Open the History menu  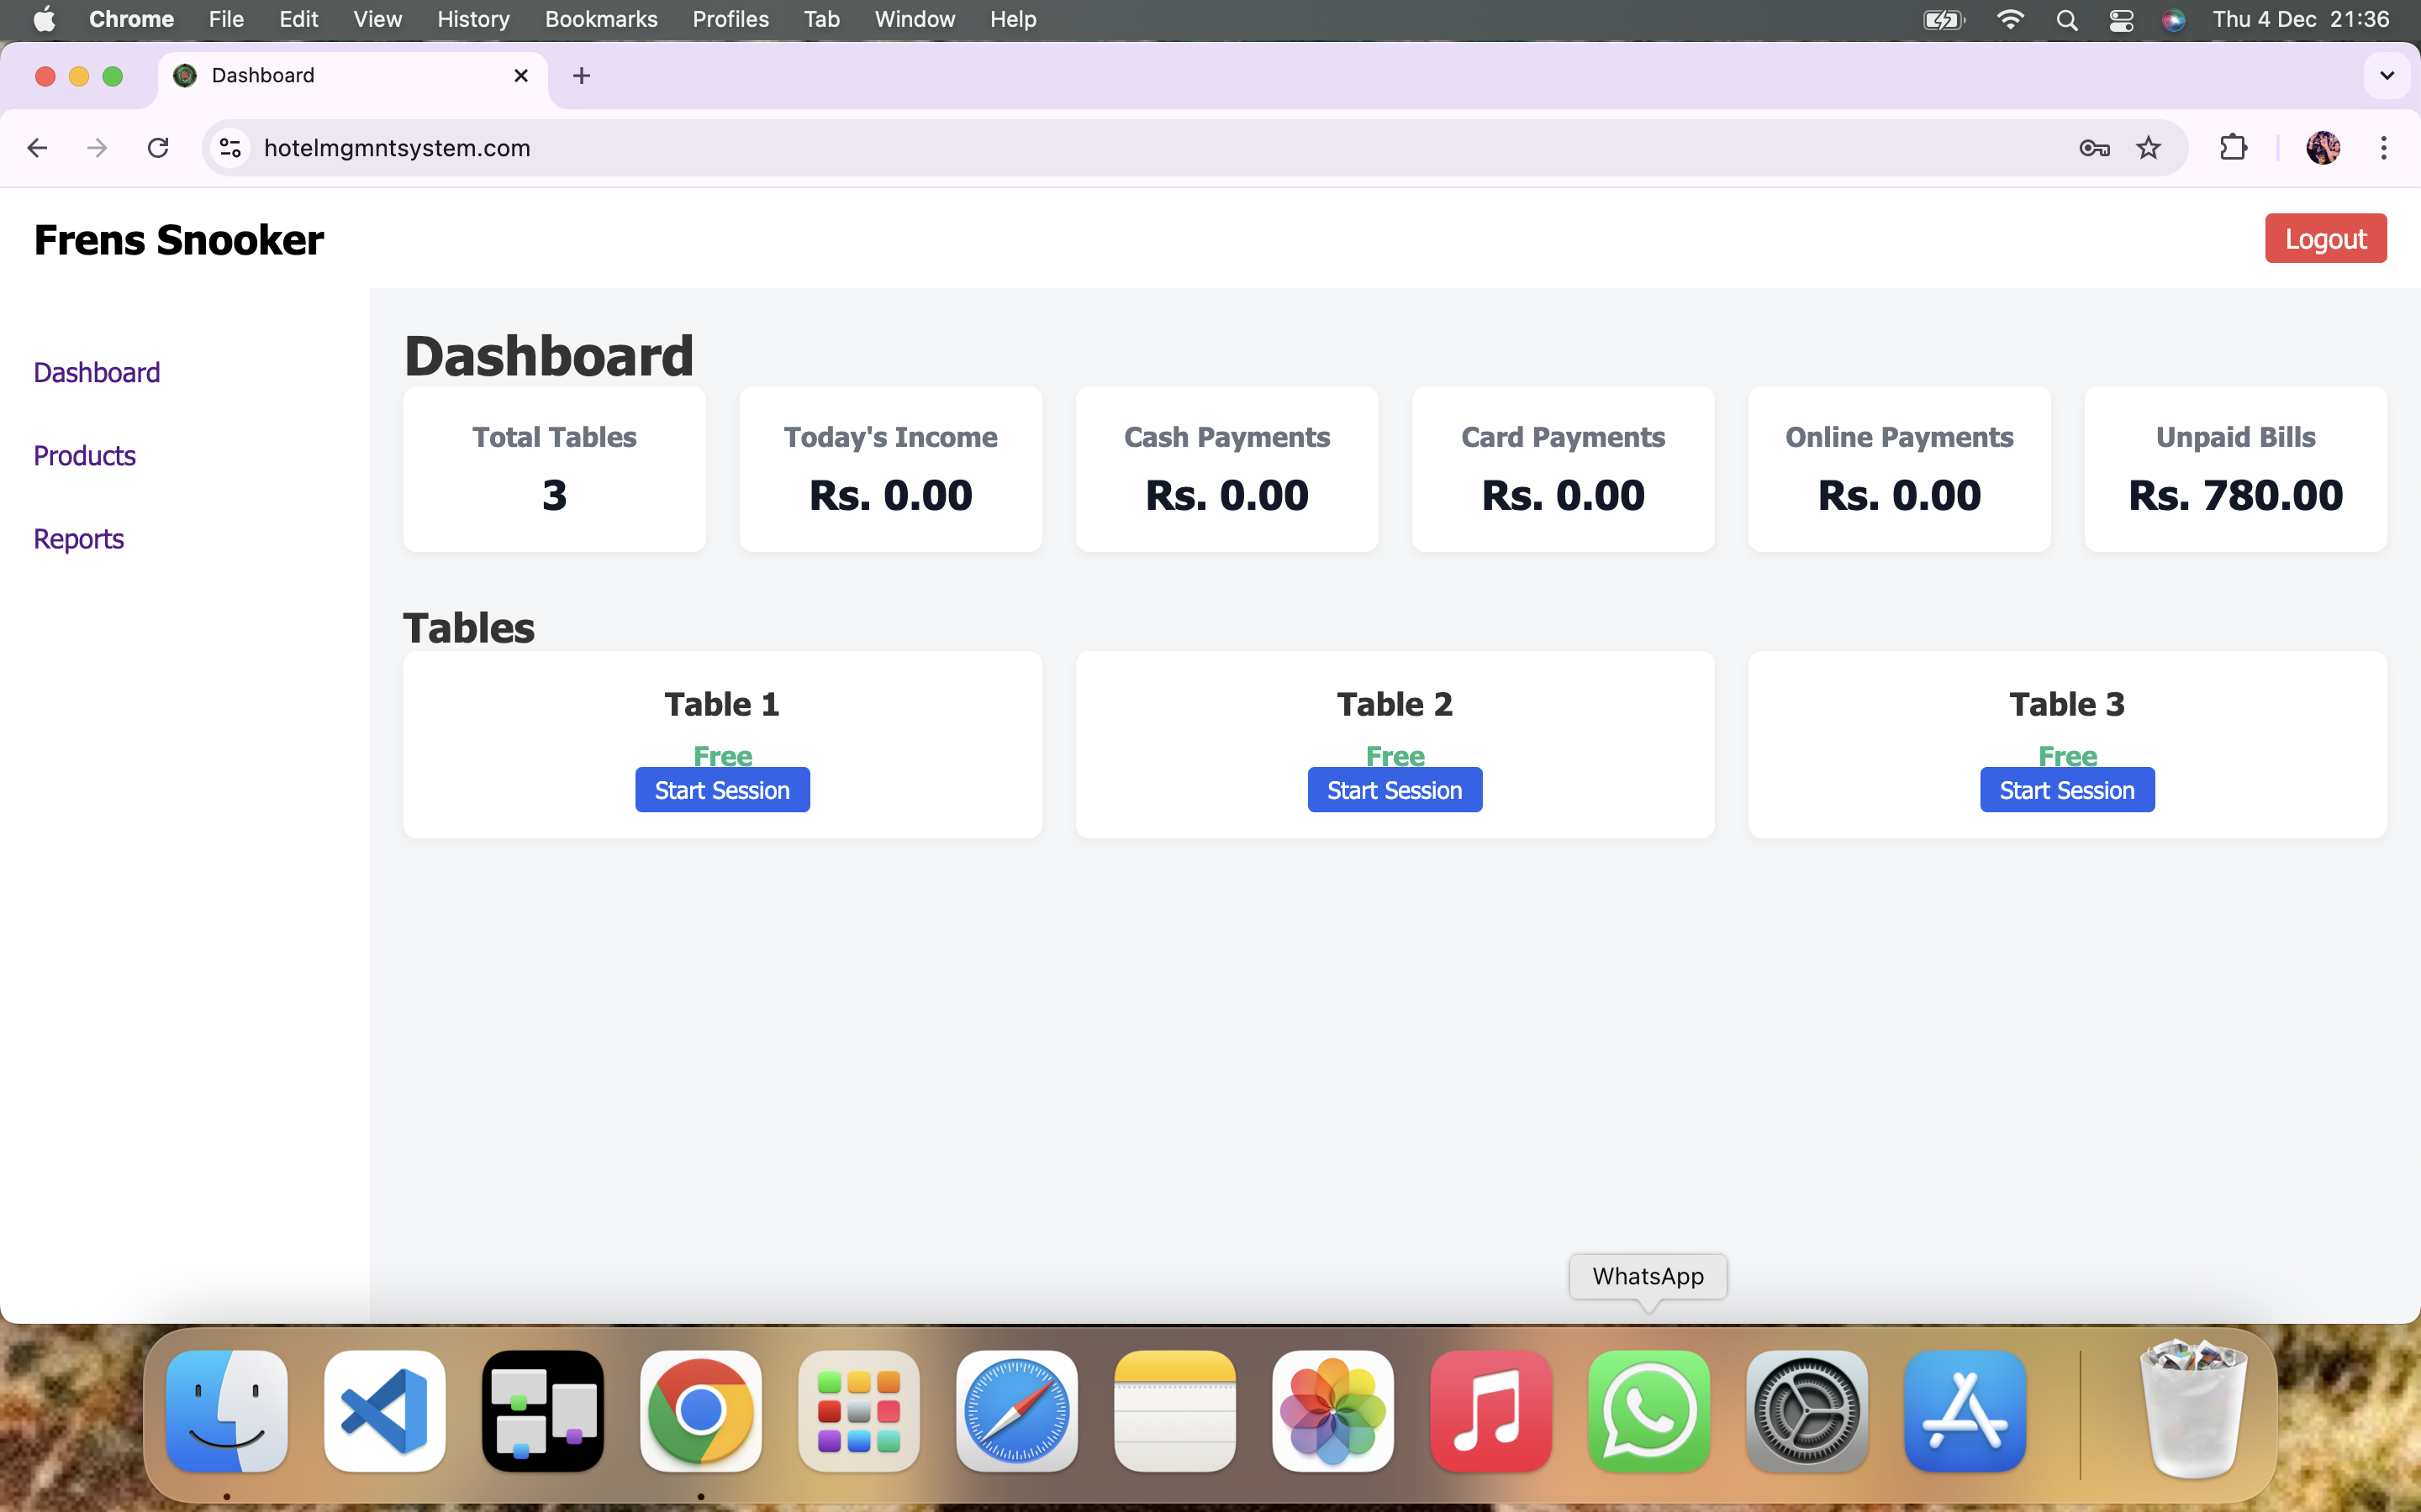472,20
